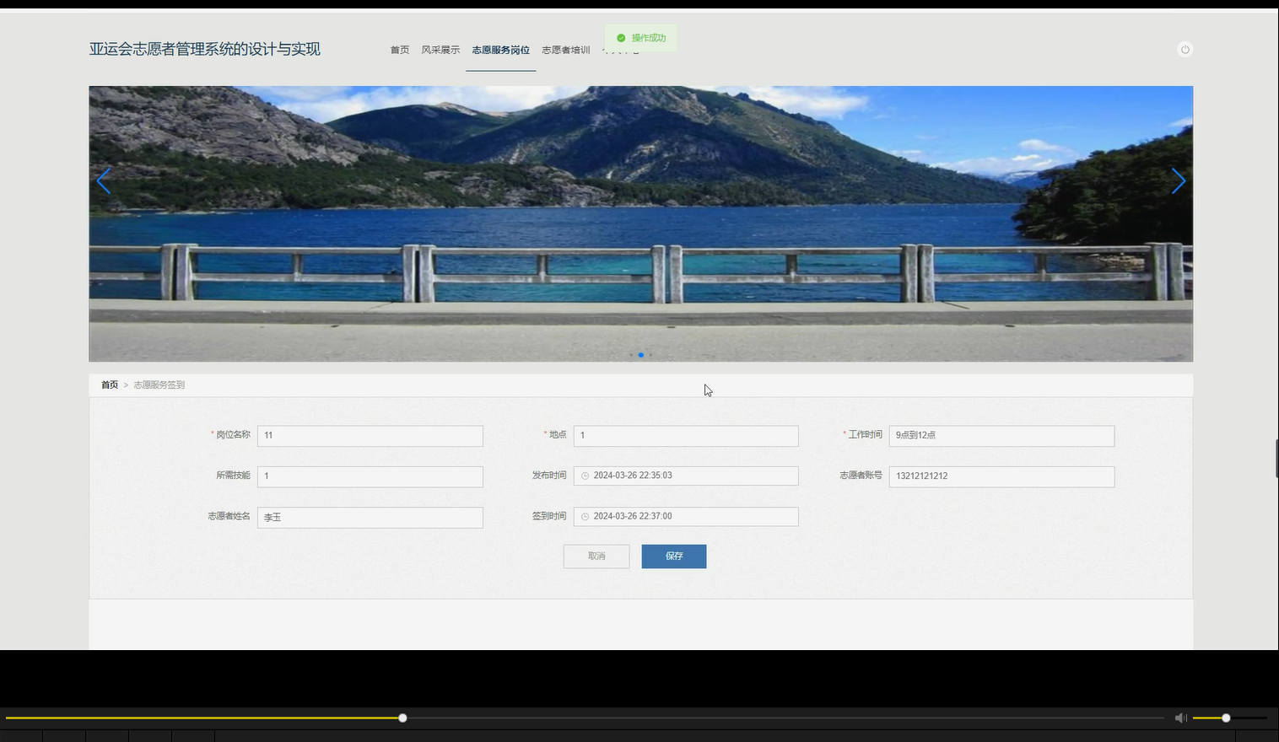Click the clock icon in 发布时间 field
Screen dimensions: 1279x742
click(x=585, y=476)
